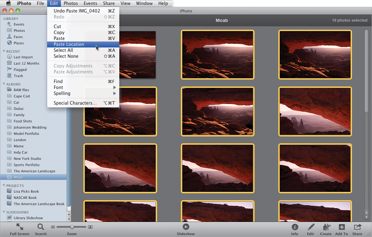Collapse the PROJECTS section triangle

tap(4, 185)
